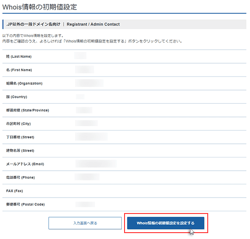Click the blurred City value
This screenshot has height=239, width=250.
pyautogui.click(x=86, y=123)
